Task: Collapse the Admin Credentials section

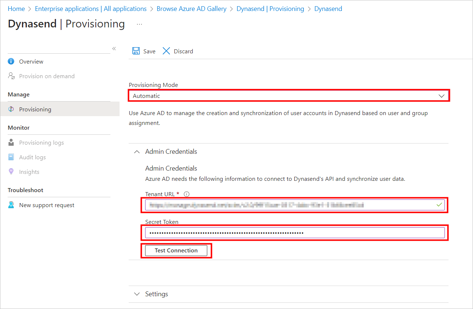Action: (x=137, y=151)
